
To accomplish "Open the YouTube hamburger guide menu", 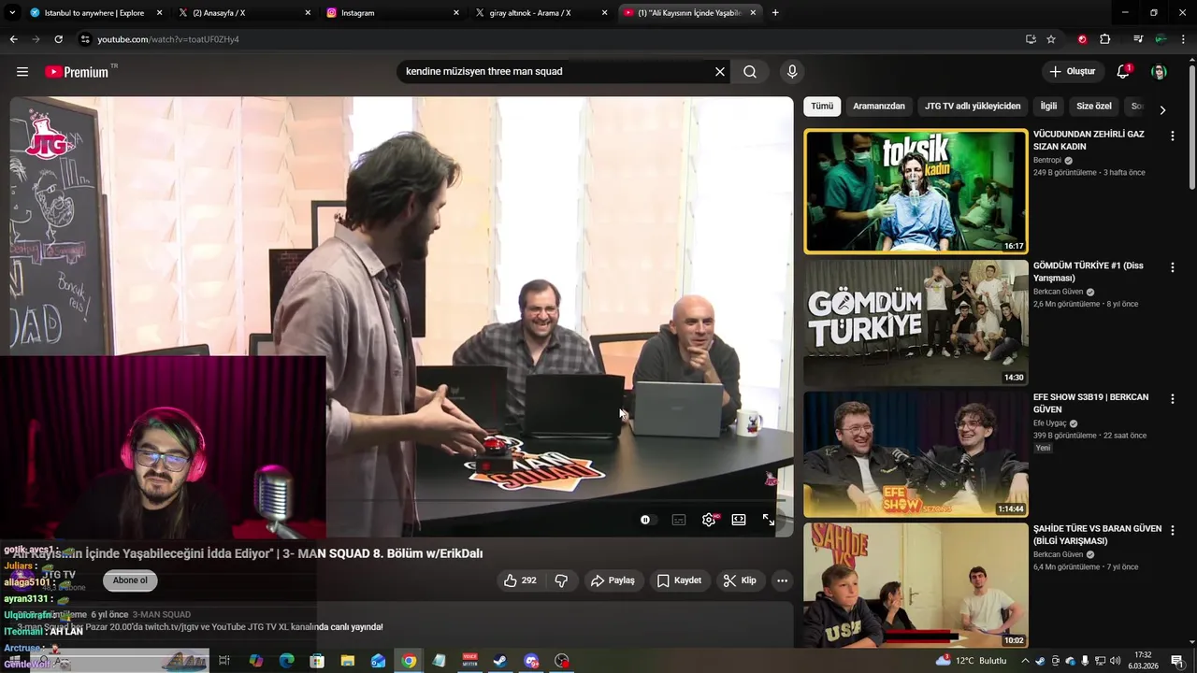I will tap(22, 72).
